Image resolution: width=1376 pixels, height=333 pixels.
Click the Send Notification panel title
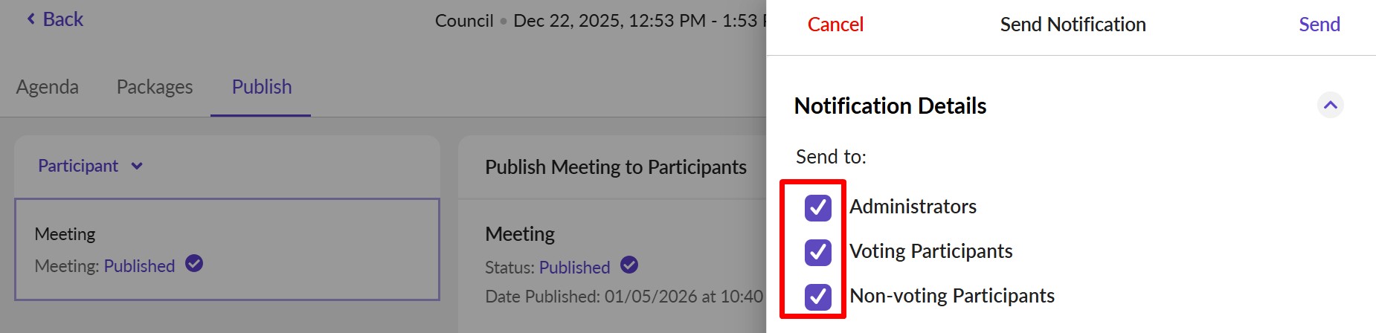pos(1073,25)
